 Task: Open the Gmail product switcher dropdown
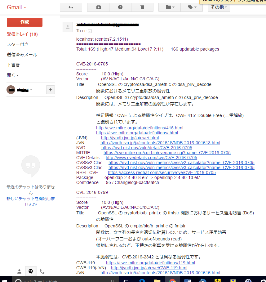(x=17, y=7)
